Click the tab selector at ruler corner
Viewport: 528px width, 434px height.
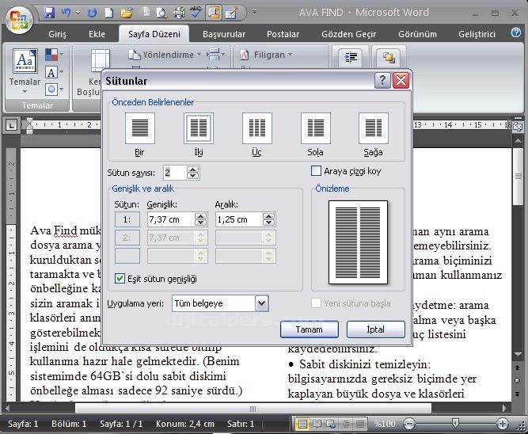[12, 126]
